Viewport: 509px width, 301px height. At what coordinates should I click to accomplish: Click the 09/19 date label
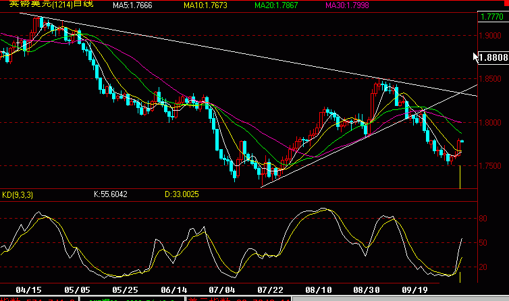point(415,290)
